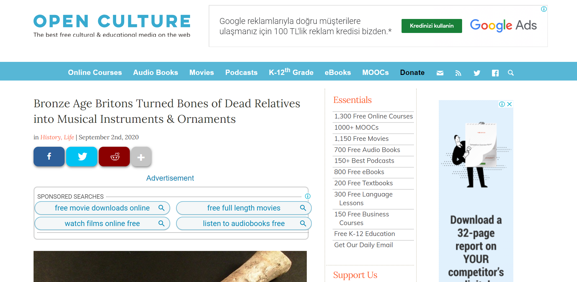The width and height of the screenshot is (577, 282).
Task: Share article on Facebook button
Action: click(49, 157)
